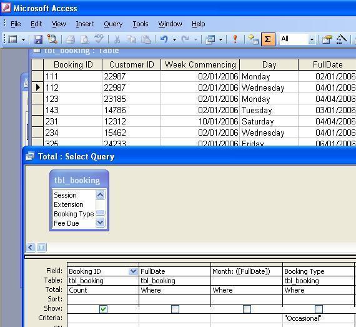Open the Booking ID field dropdown arrow
The image size is (356, 327).
[x=133, y=271]
